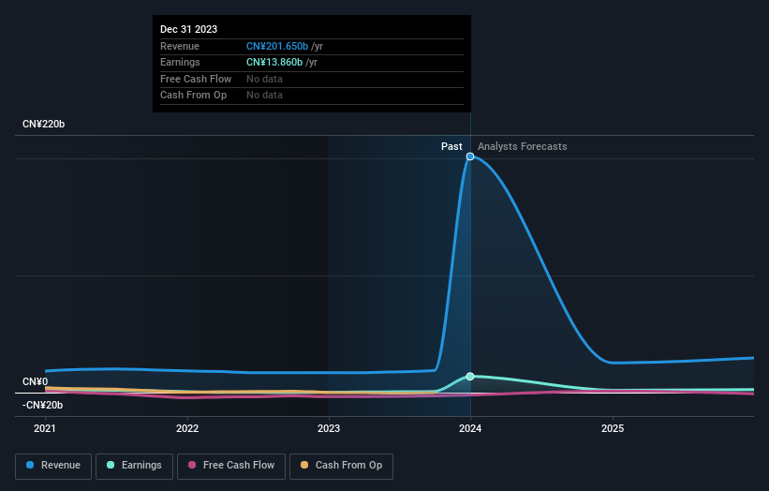This screenshot has width=769, height=491.
Task: Toggle the Cash From Op legend series
Action: [341, 466]
